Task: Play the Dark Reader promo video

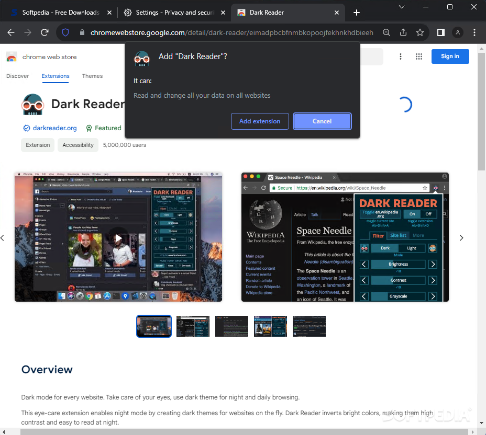Action: (118, 238)
